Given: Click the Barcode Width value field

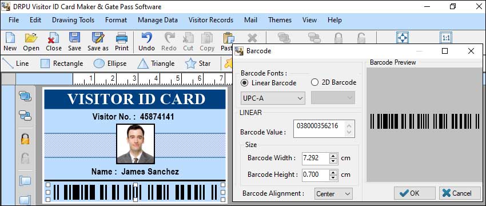Looking at the screenshot, I should point(316,159).
